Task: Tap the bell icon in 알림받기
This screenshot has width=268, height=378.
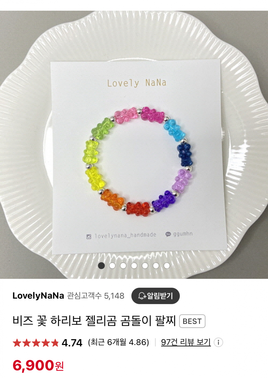Action: point(142,296)
